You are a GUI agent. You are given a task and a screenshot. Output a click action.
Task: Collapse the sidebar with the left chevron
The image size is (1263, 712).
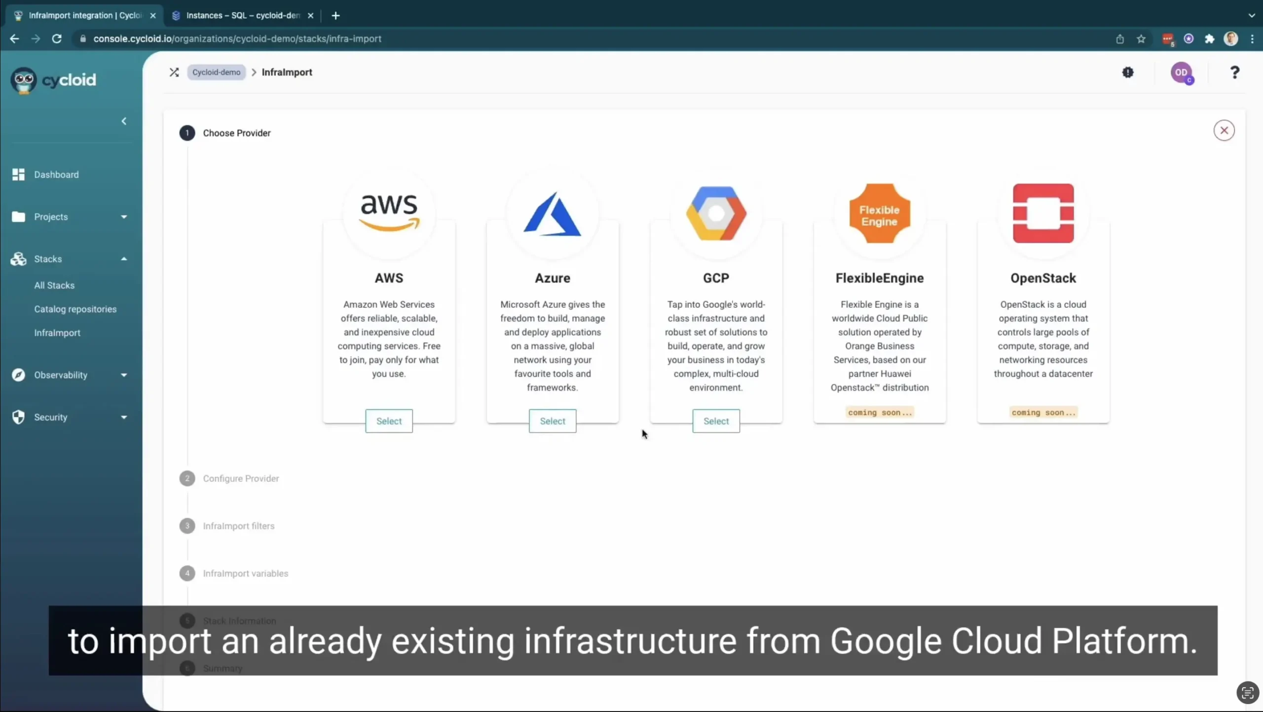tap(124, 121)
